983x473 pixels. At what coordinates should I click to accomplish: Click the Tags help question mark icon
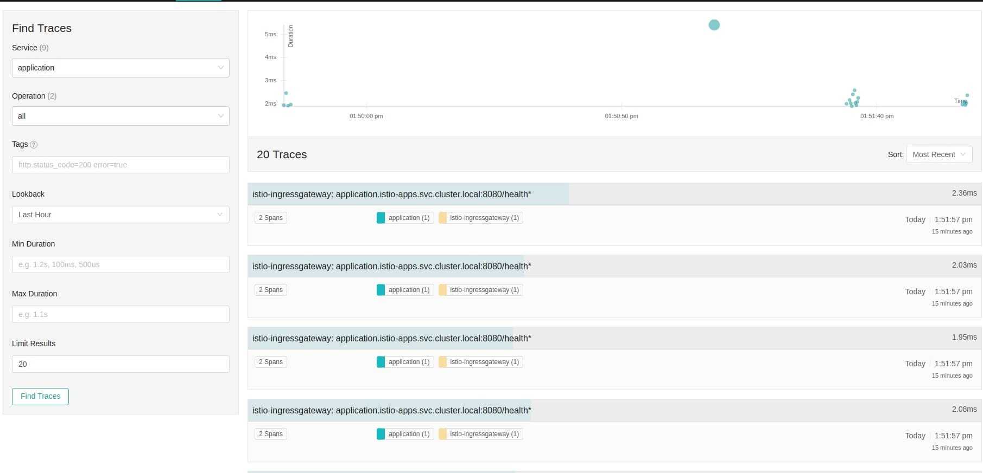click(34, 145)
